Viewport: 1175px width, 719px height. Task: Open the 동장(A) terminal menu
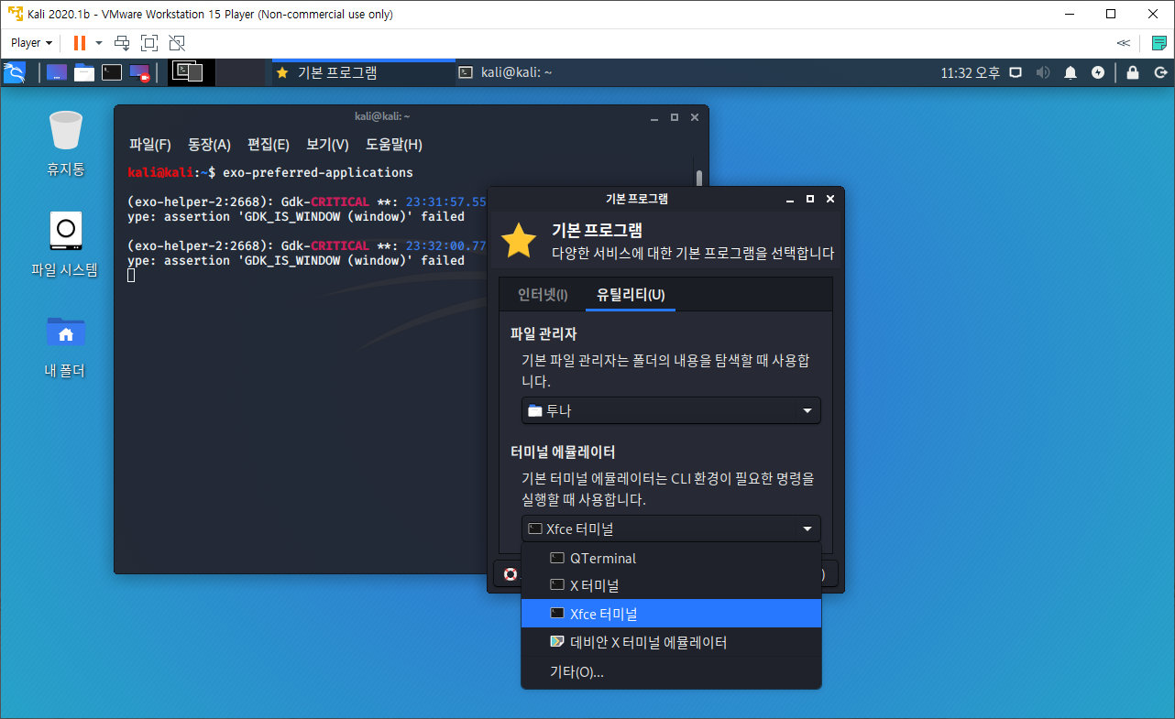pyautogui.click(x=209, y=144)
